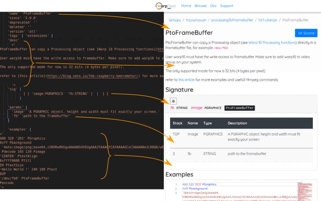Click the 'PGRAPHICS' type cell in table
Viewport: 321px width, 201px height.
tap(213, 134)
